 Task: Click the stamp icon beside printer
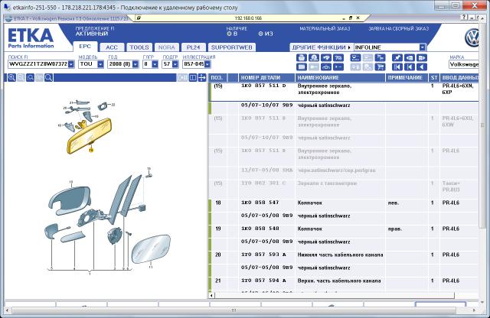[314, 58]
